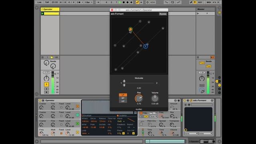Click the Link button
Screen dimensions: 256x144
point(39,2)
